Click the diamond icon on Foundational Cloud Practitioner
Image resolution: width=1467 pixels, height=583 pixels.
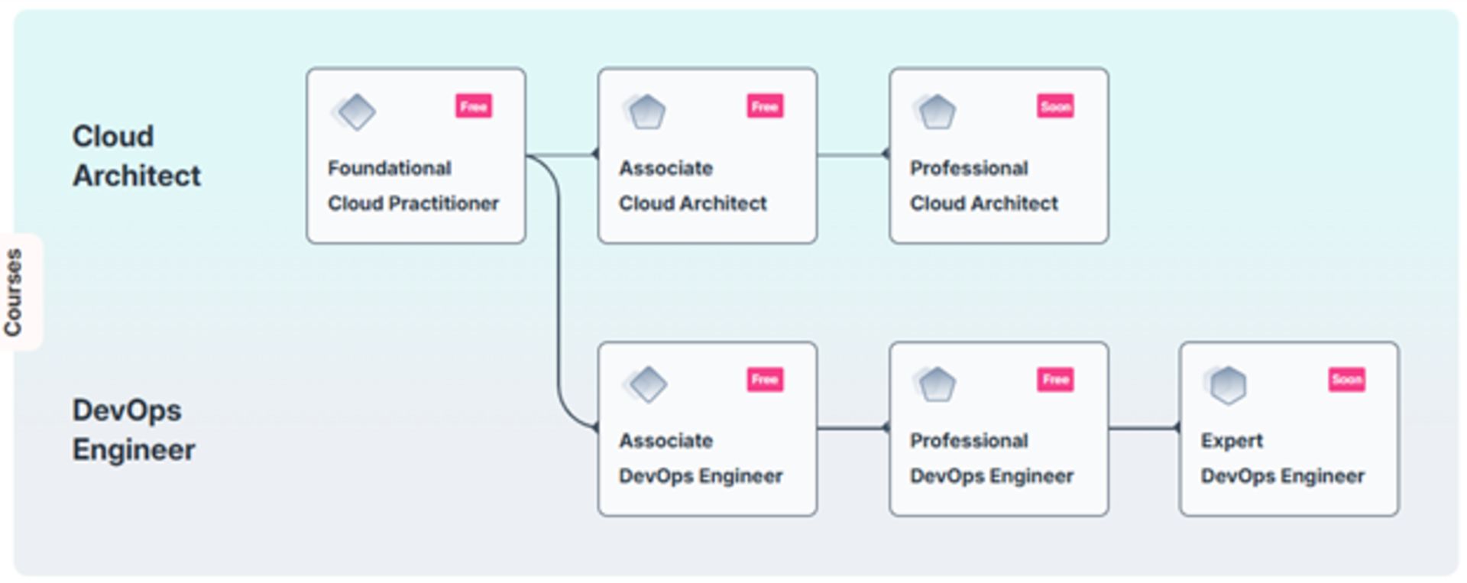(355, 112)
